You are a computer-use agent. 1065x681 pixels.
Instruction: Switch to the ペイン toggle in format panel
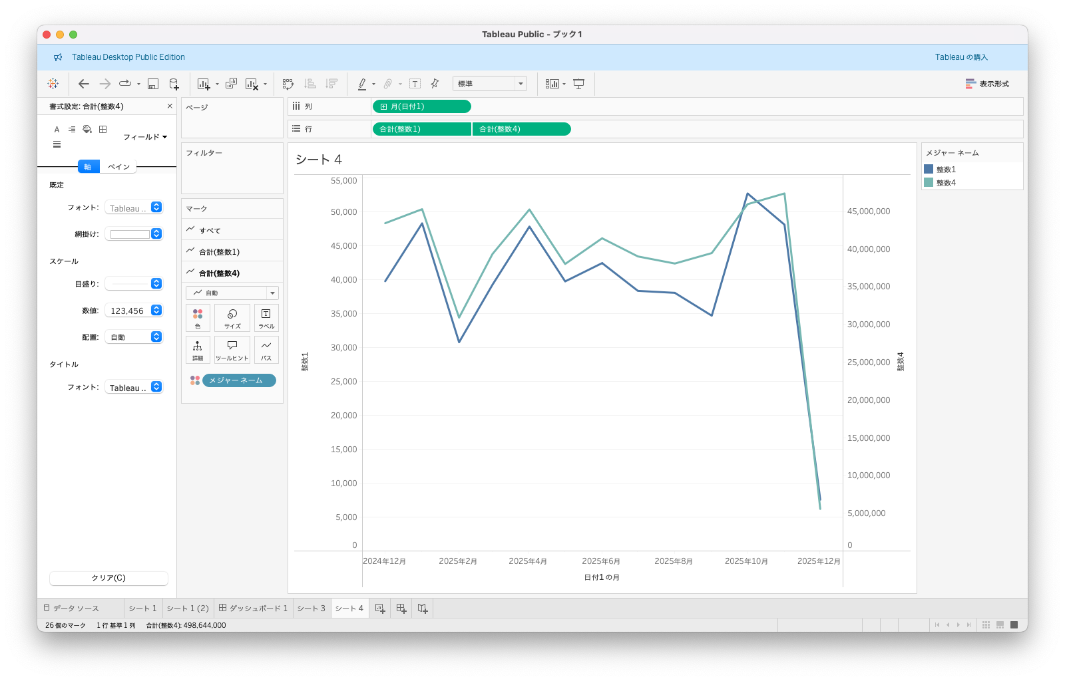tap(118, 167)
